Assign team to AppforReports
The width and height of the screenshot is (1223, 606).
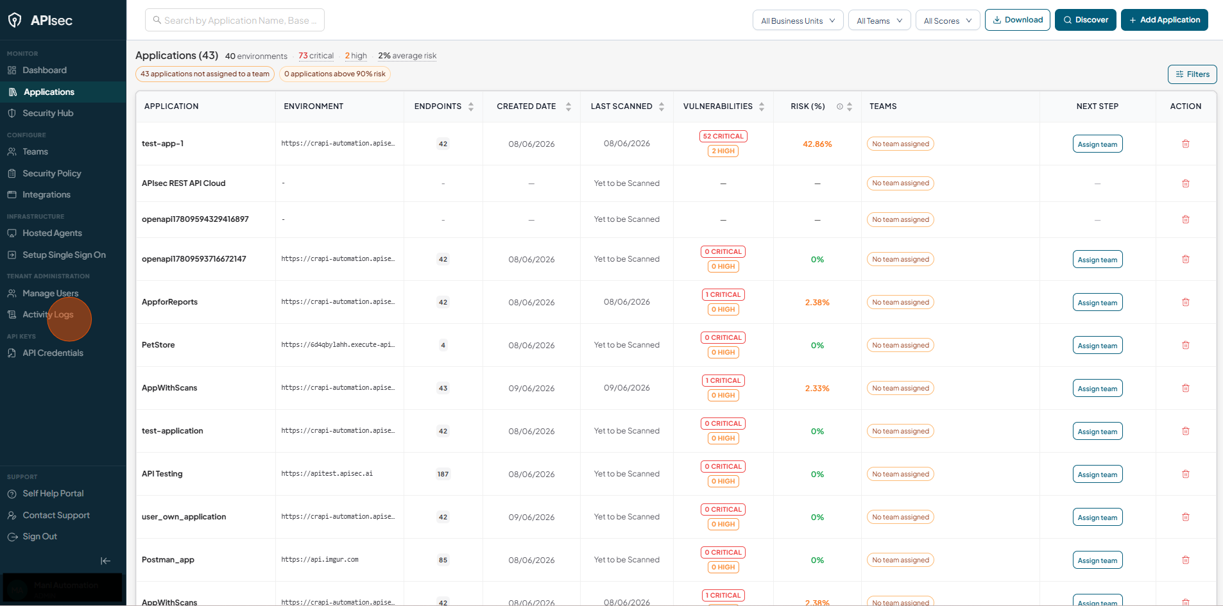1097,302
